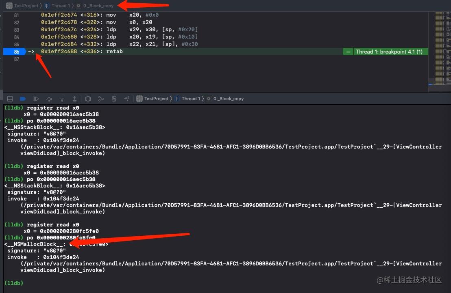This screenshot has height=293, width=451.
Task: Click the Thread 1 icon in debug bar
Action: pos(177,99)
